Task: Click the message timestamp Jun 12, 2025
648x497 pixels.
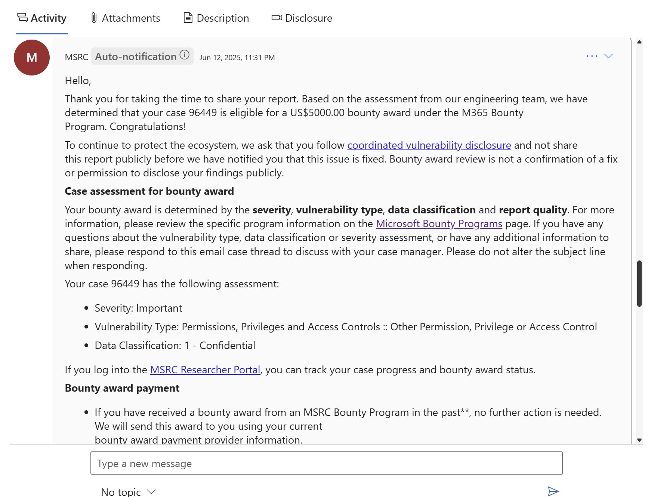Action: 237,58
